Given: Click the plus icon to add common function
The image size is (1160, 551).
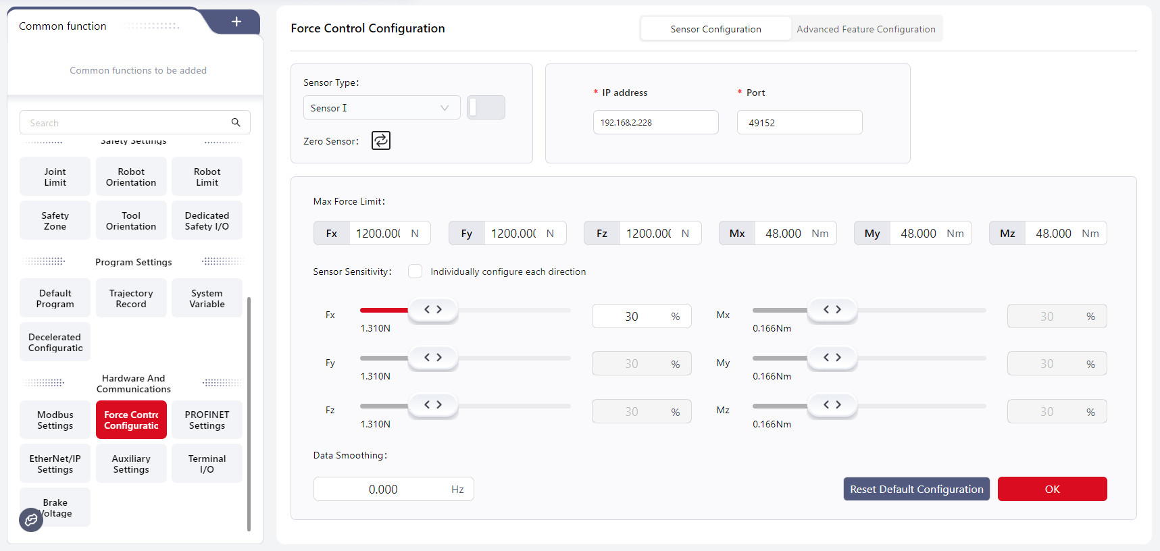Looking at the screenshot, I should [x=236, y=22].
